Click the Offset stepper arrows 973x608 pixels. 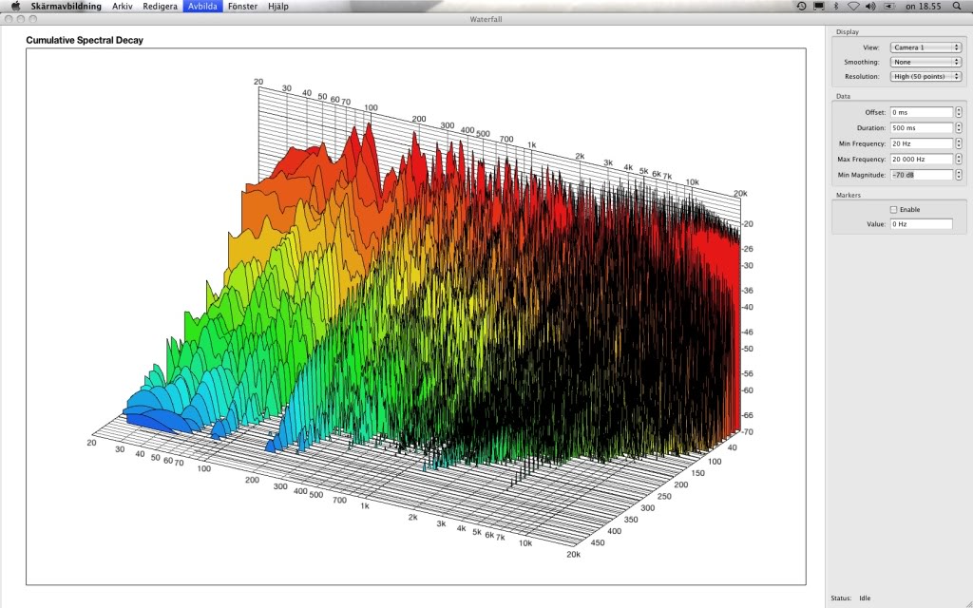[x=959, y=112]
